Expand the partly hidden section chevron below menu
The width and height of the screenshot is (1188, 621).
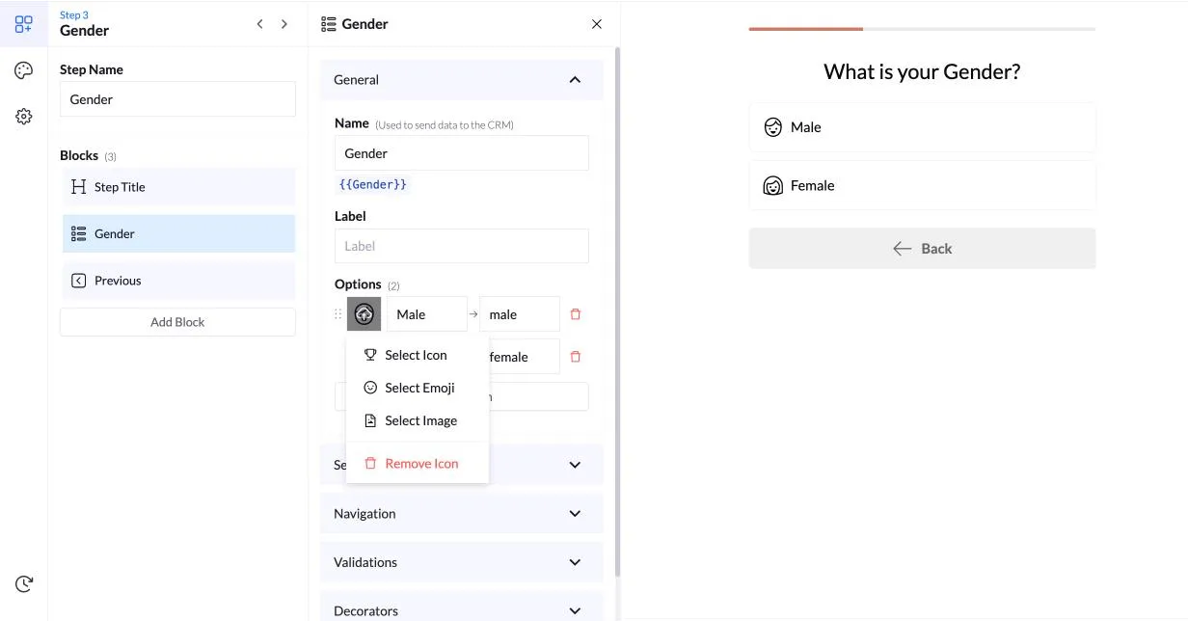pyautogui.click(x=575, y=465)
